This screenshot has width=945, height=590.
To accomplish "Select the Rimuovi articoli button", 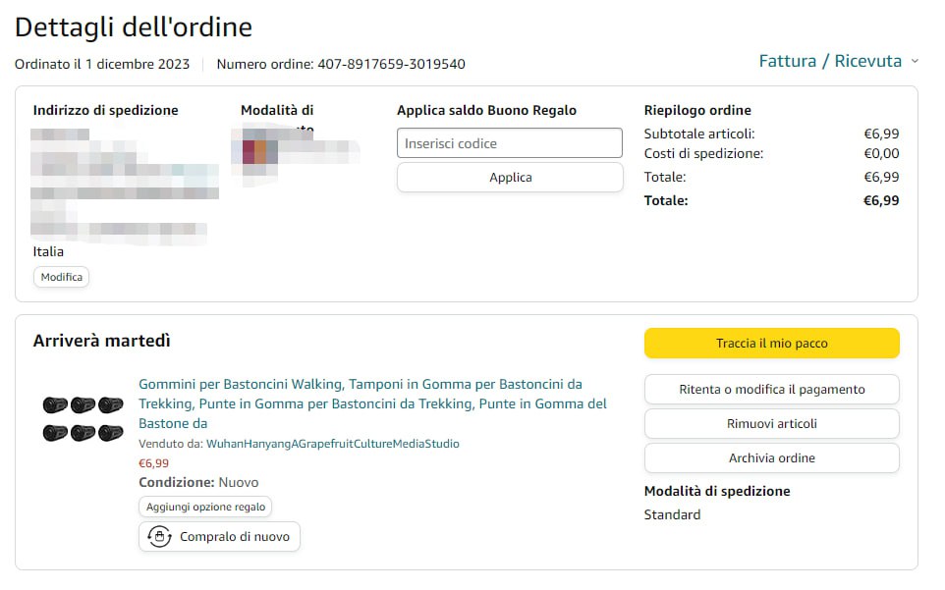I will [x=771, y=424].
